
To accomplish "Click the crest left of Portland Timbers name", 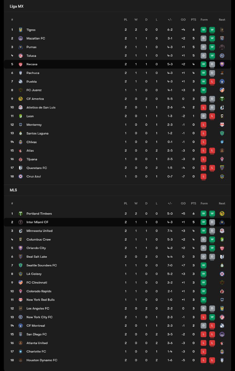I will 21,214.
